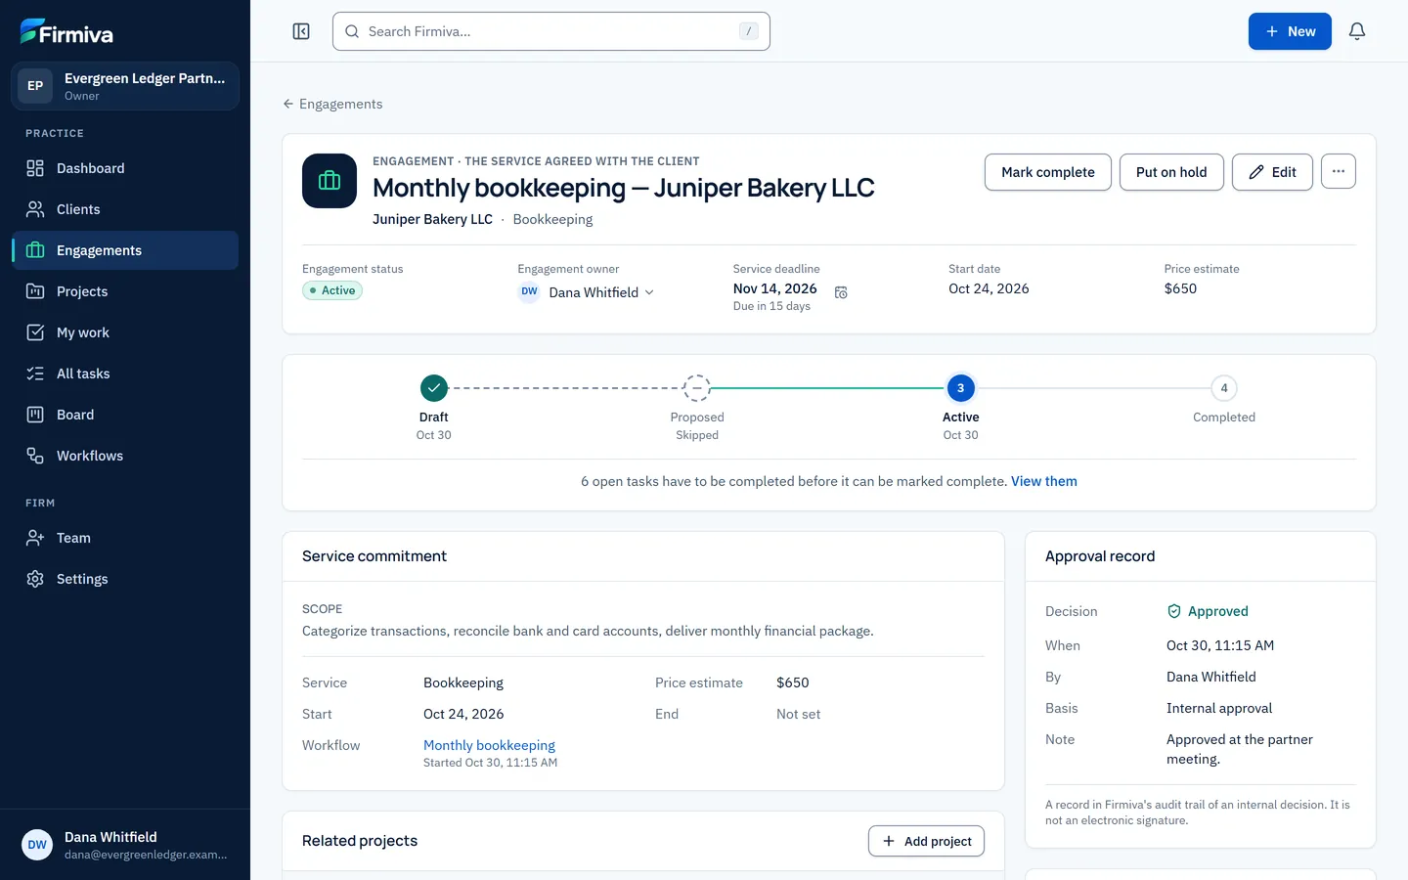Screen dimensions: 1408x880
Task: Open the Board view
Action: (x=125, y=415)
